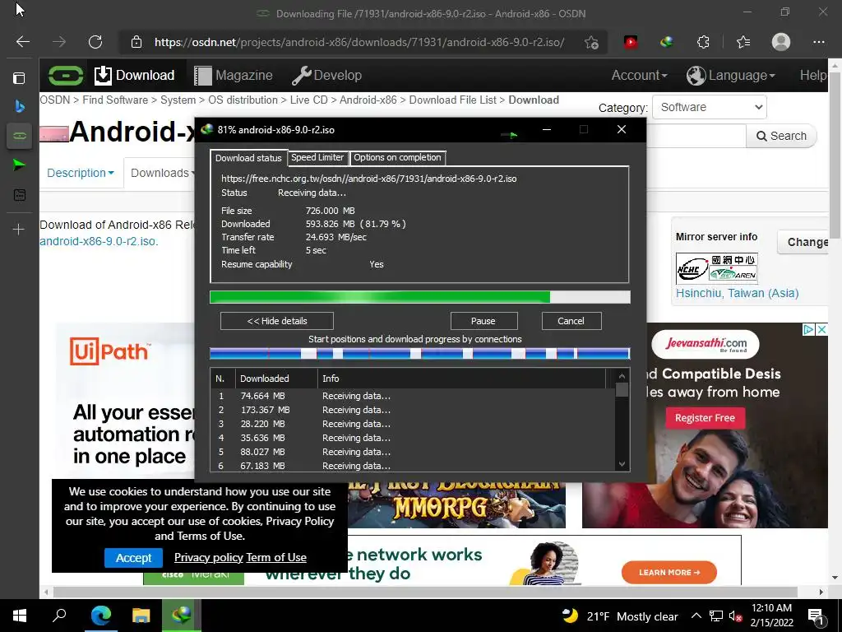Cancel the download
Image resolution: width=842 pixels, height=632 pixels.
[571, 321]
